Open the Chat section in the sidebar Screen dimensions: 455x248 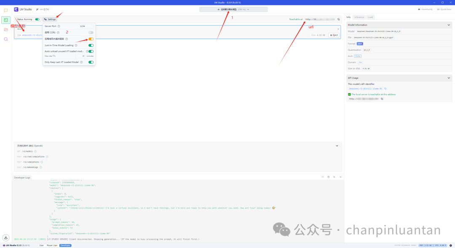pos(6,10)
